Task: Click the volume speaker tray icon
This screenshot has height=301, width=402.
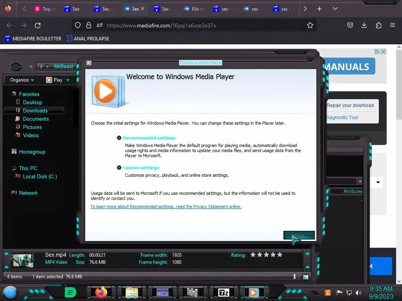Action: point(358,292)
